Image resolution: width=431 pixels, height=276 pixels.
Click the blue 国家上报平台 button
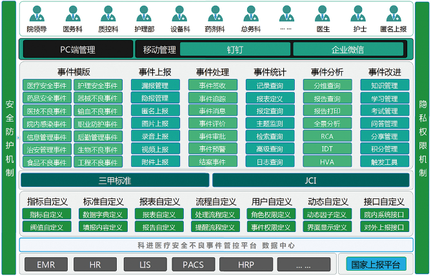376,265
